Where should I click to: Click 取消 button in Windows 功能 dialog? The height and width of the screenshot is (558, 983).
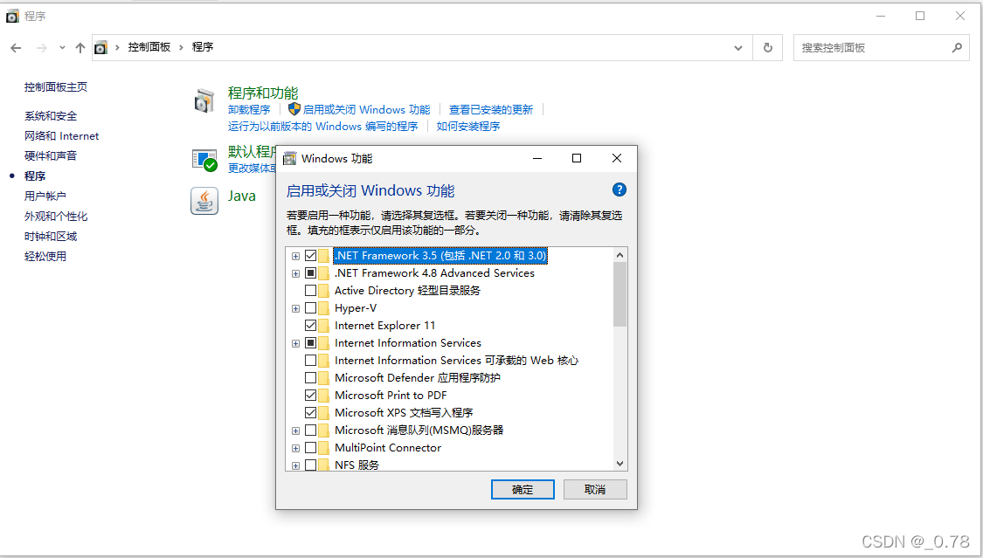pyautogui.click(x=595, y=489)
